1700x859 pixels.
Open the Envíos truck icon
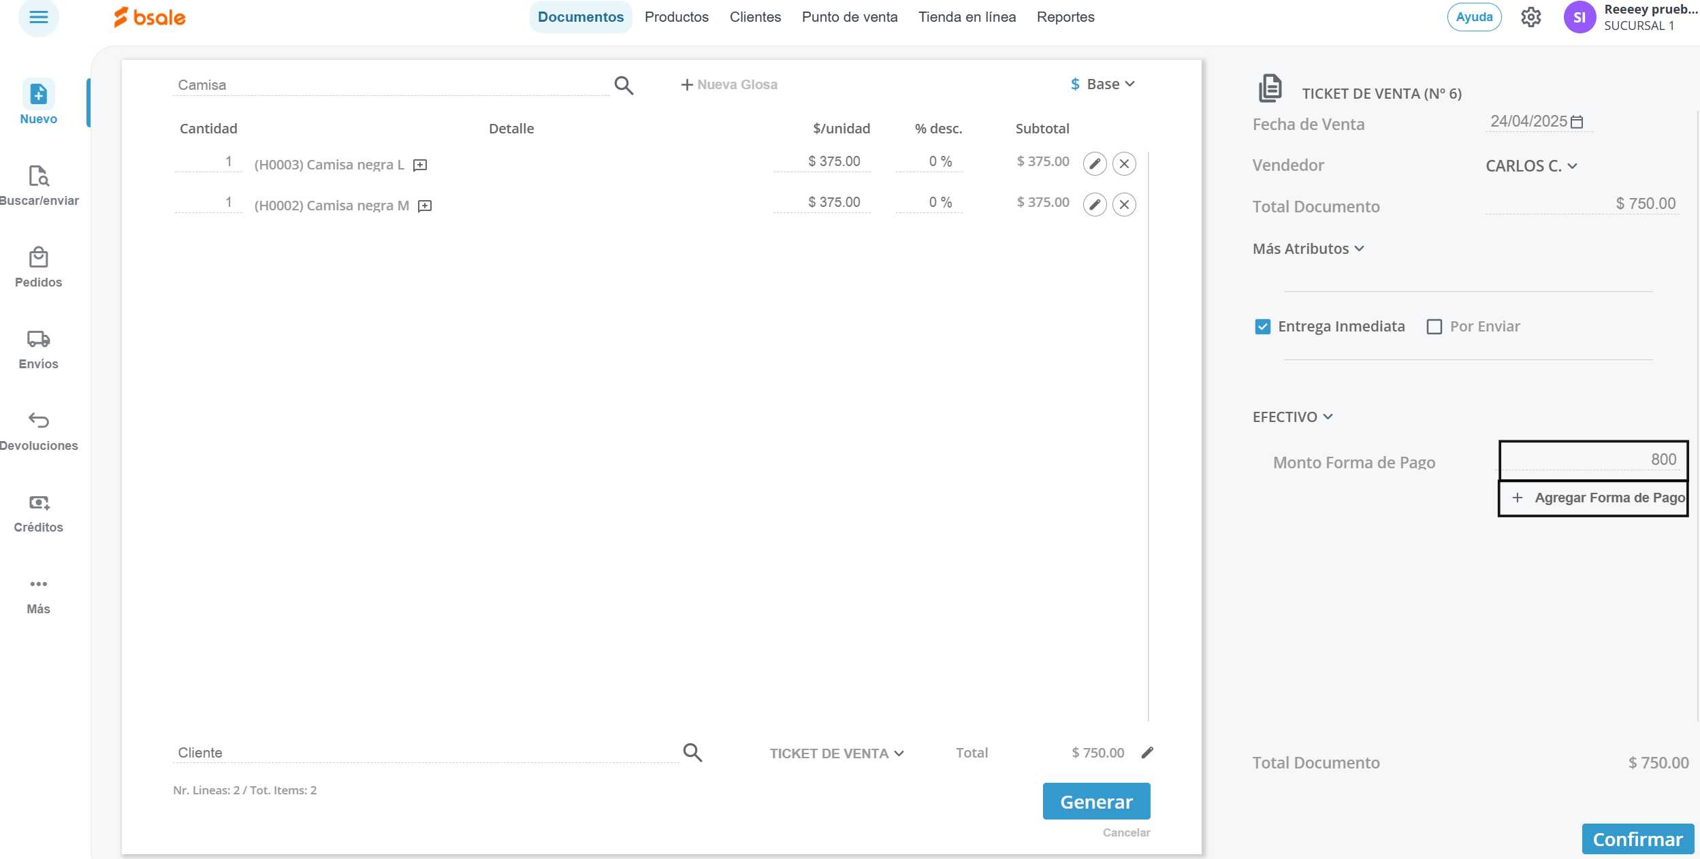[x=39, y=339]
